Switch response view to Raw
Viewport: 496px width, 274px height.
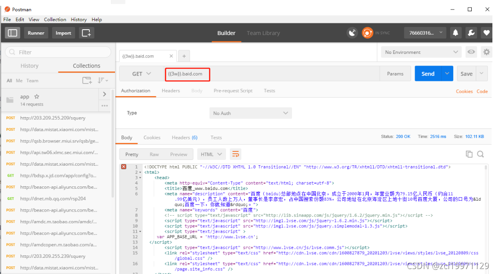click(x=154, y=154)
